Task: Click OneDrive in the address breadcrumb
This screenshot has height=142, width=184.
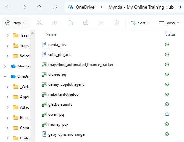Action: 85,7
